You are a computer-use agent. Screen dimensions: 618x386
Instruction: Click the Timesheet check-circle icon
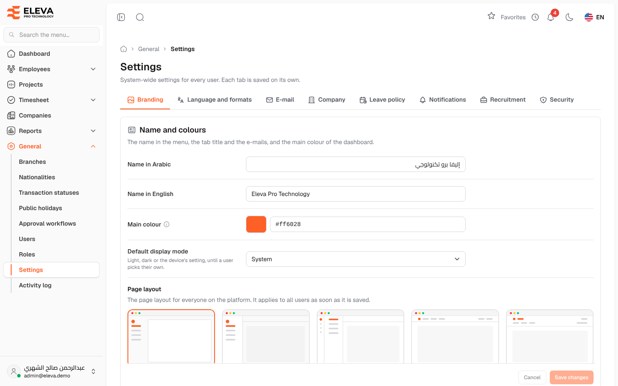(x=11, y=100)
